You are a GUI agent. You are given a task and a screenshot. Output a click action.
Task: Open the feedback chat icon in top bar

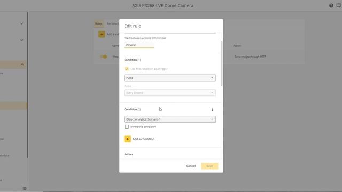339,6
